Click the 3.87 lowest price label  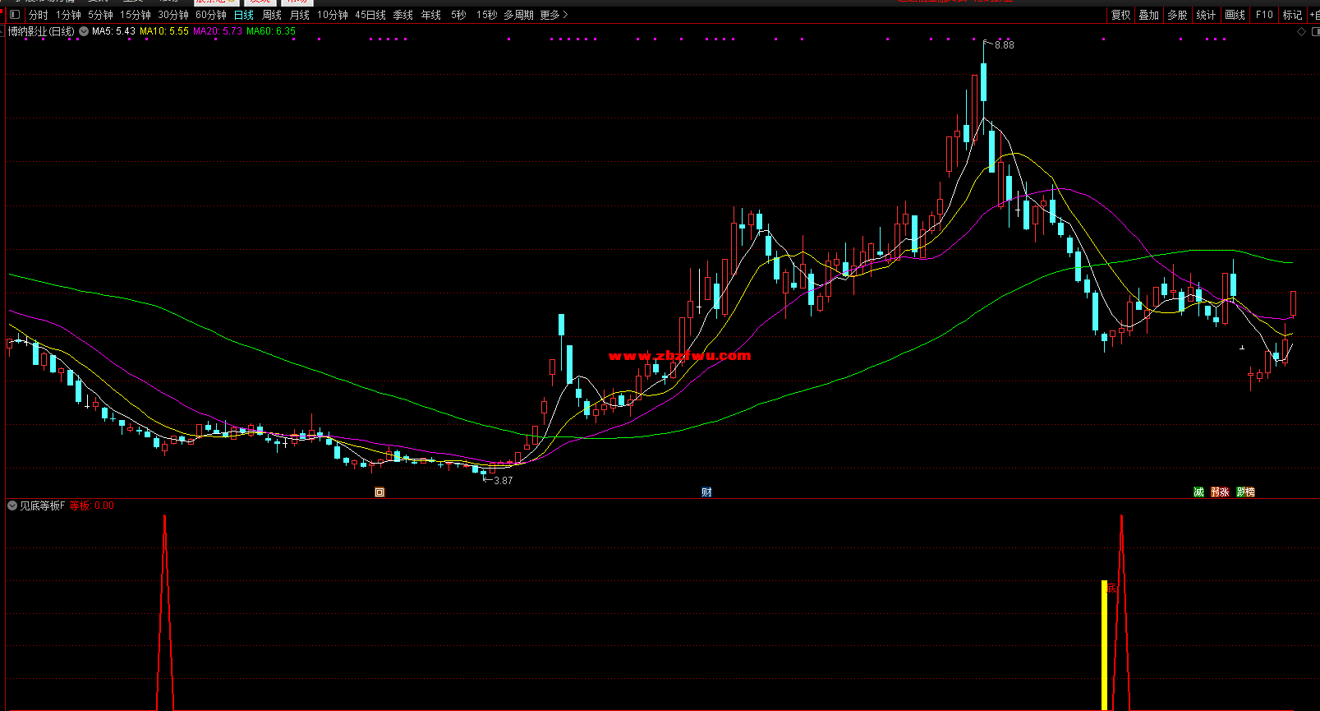(x=504, y=481)
